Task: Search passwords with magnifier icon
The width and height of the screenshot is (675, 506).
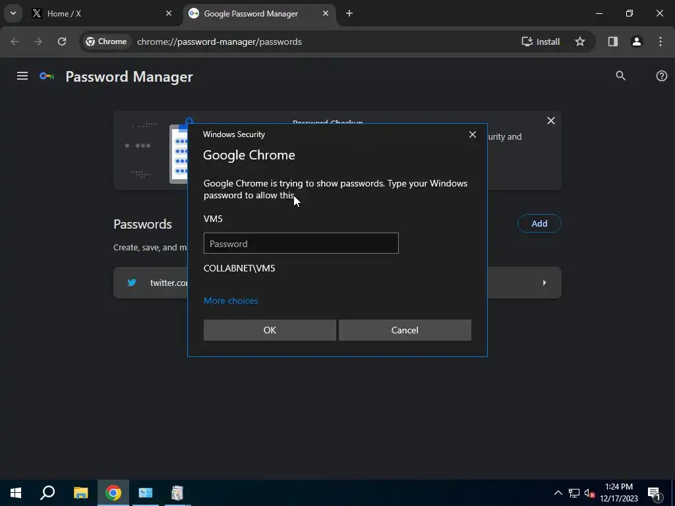Action: click(x=620, y=76)
